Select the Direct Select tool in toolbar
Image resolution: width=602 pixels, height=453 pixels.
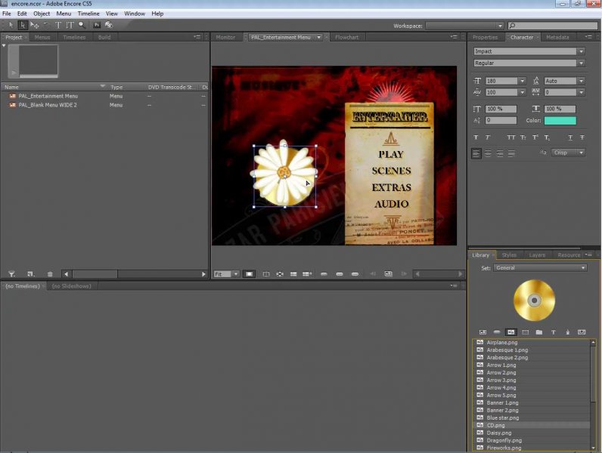[x=23, y=25]
